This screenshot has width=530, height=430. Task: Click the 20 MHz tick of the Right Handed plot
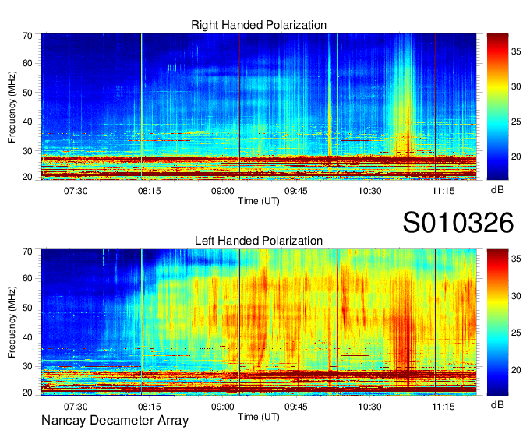(x=27, y=177)
